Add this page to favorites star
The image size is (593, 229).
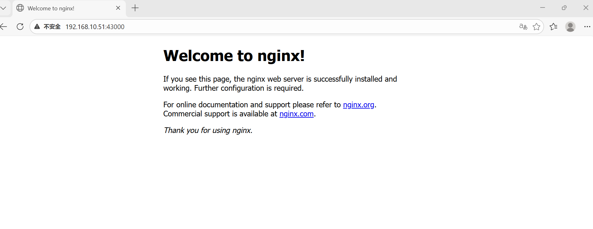(536, 27)
